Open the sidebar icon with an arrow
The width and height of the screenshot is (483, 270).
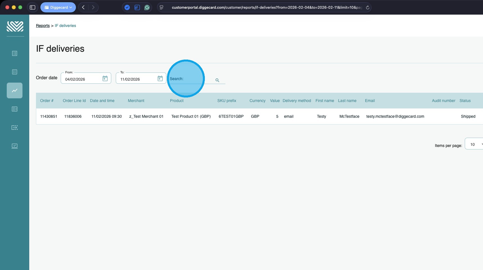click(15, 128)
